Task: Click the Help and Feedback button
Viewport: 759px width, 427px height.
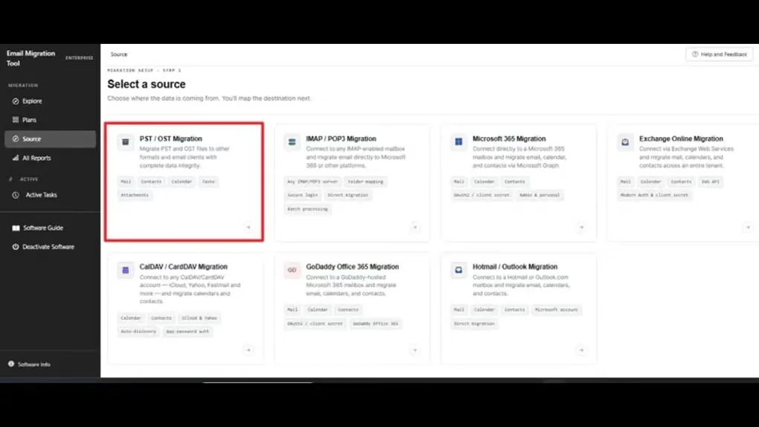Action: [720, 54]
